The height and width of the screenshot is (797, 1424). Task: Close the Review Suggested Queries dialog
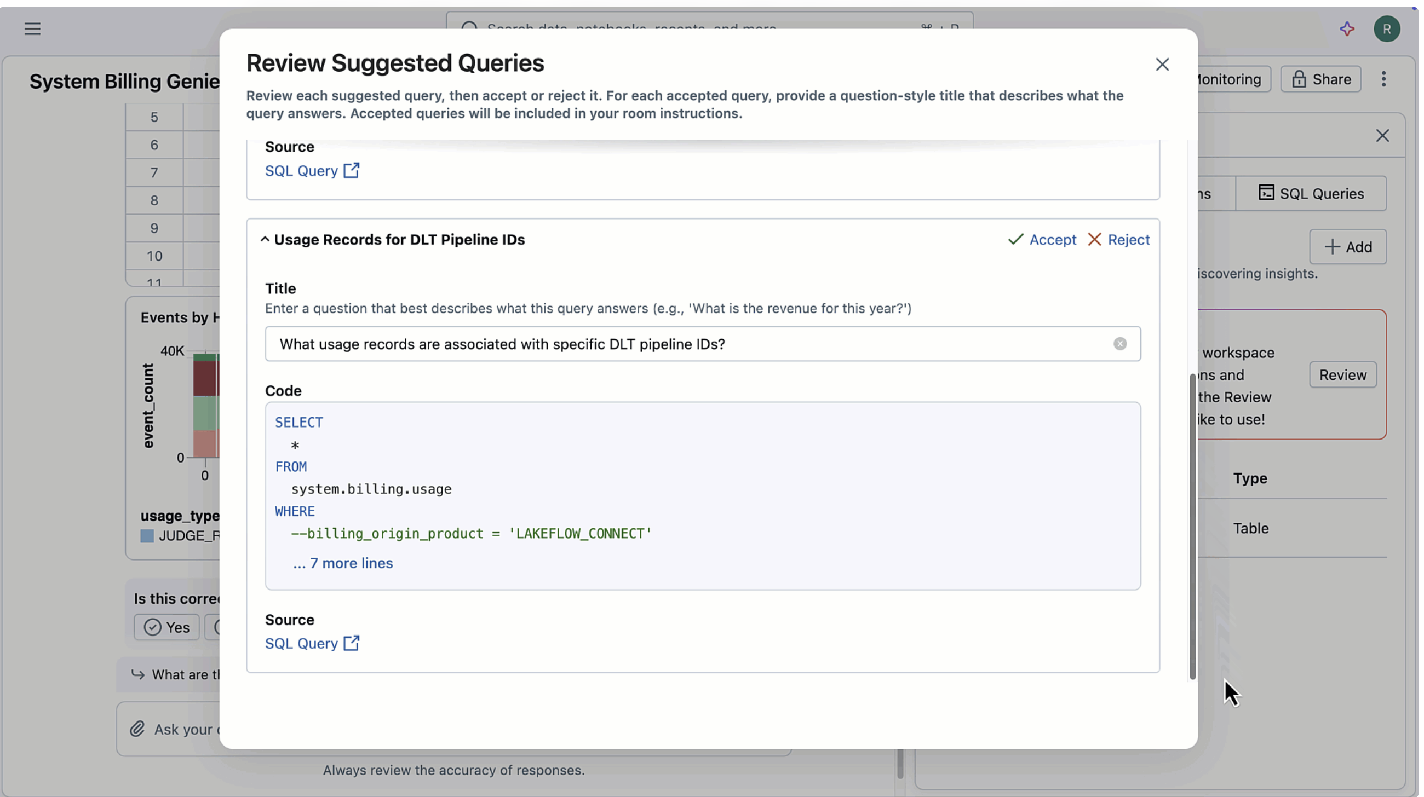pyautogui.click(x=1162, y=65)
